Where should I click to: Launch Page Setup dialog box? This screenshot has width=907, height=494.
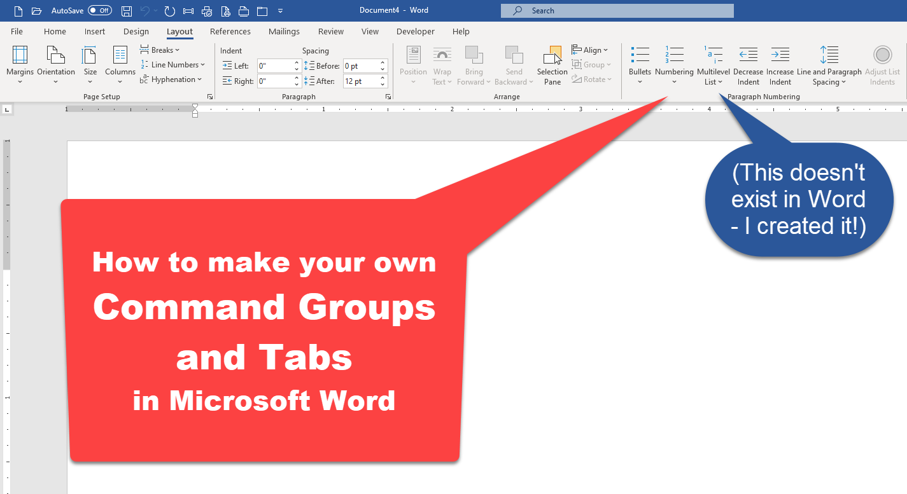click(x=210, y=97)
